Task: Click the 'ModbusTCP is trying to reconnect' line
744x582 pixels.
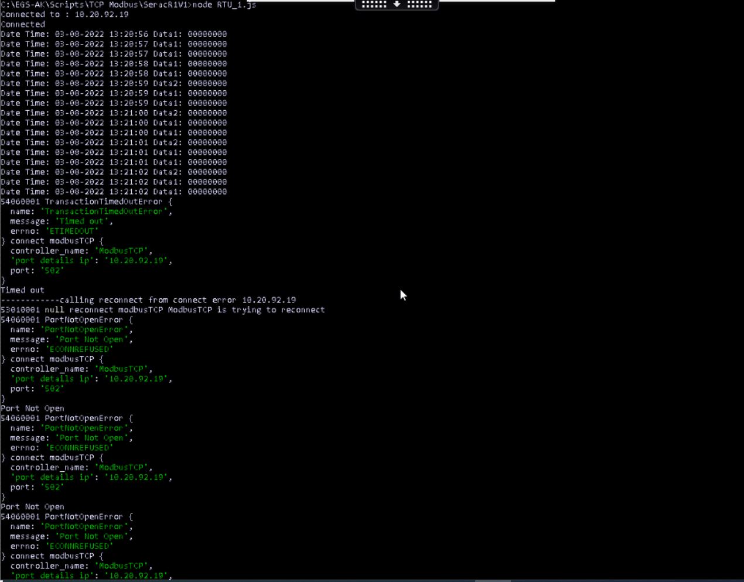Action: 162,310
